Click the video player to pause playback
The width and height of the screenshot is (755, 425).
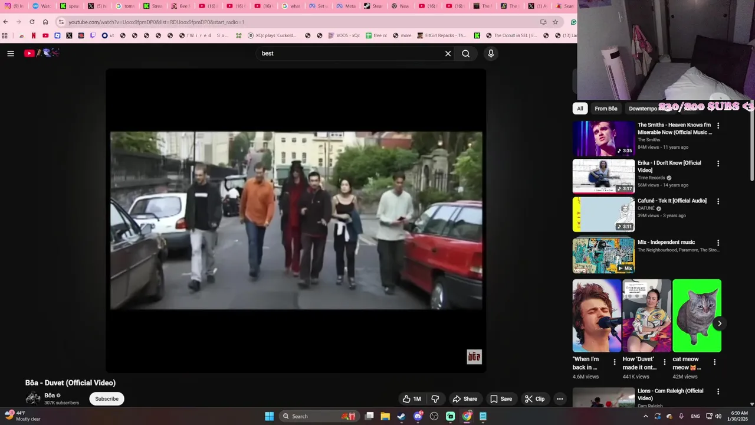point(296,220)
